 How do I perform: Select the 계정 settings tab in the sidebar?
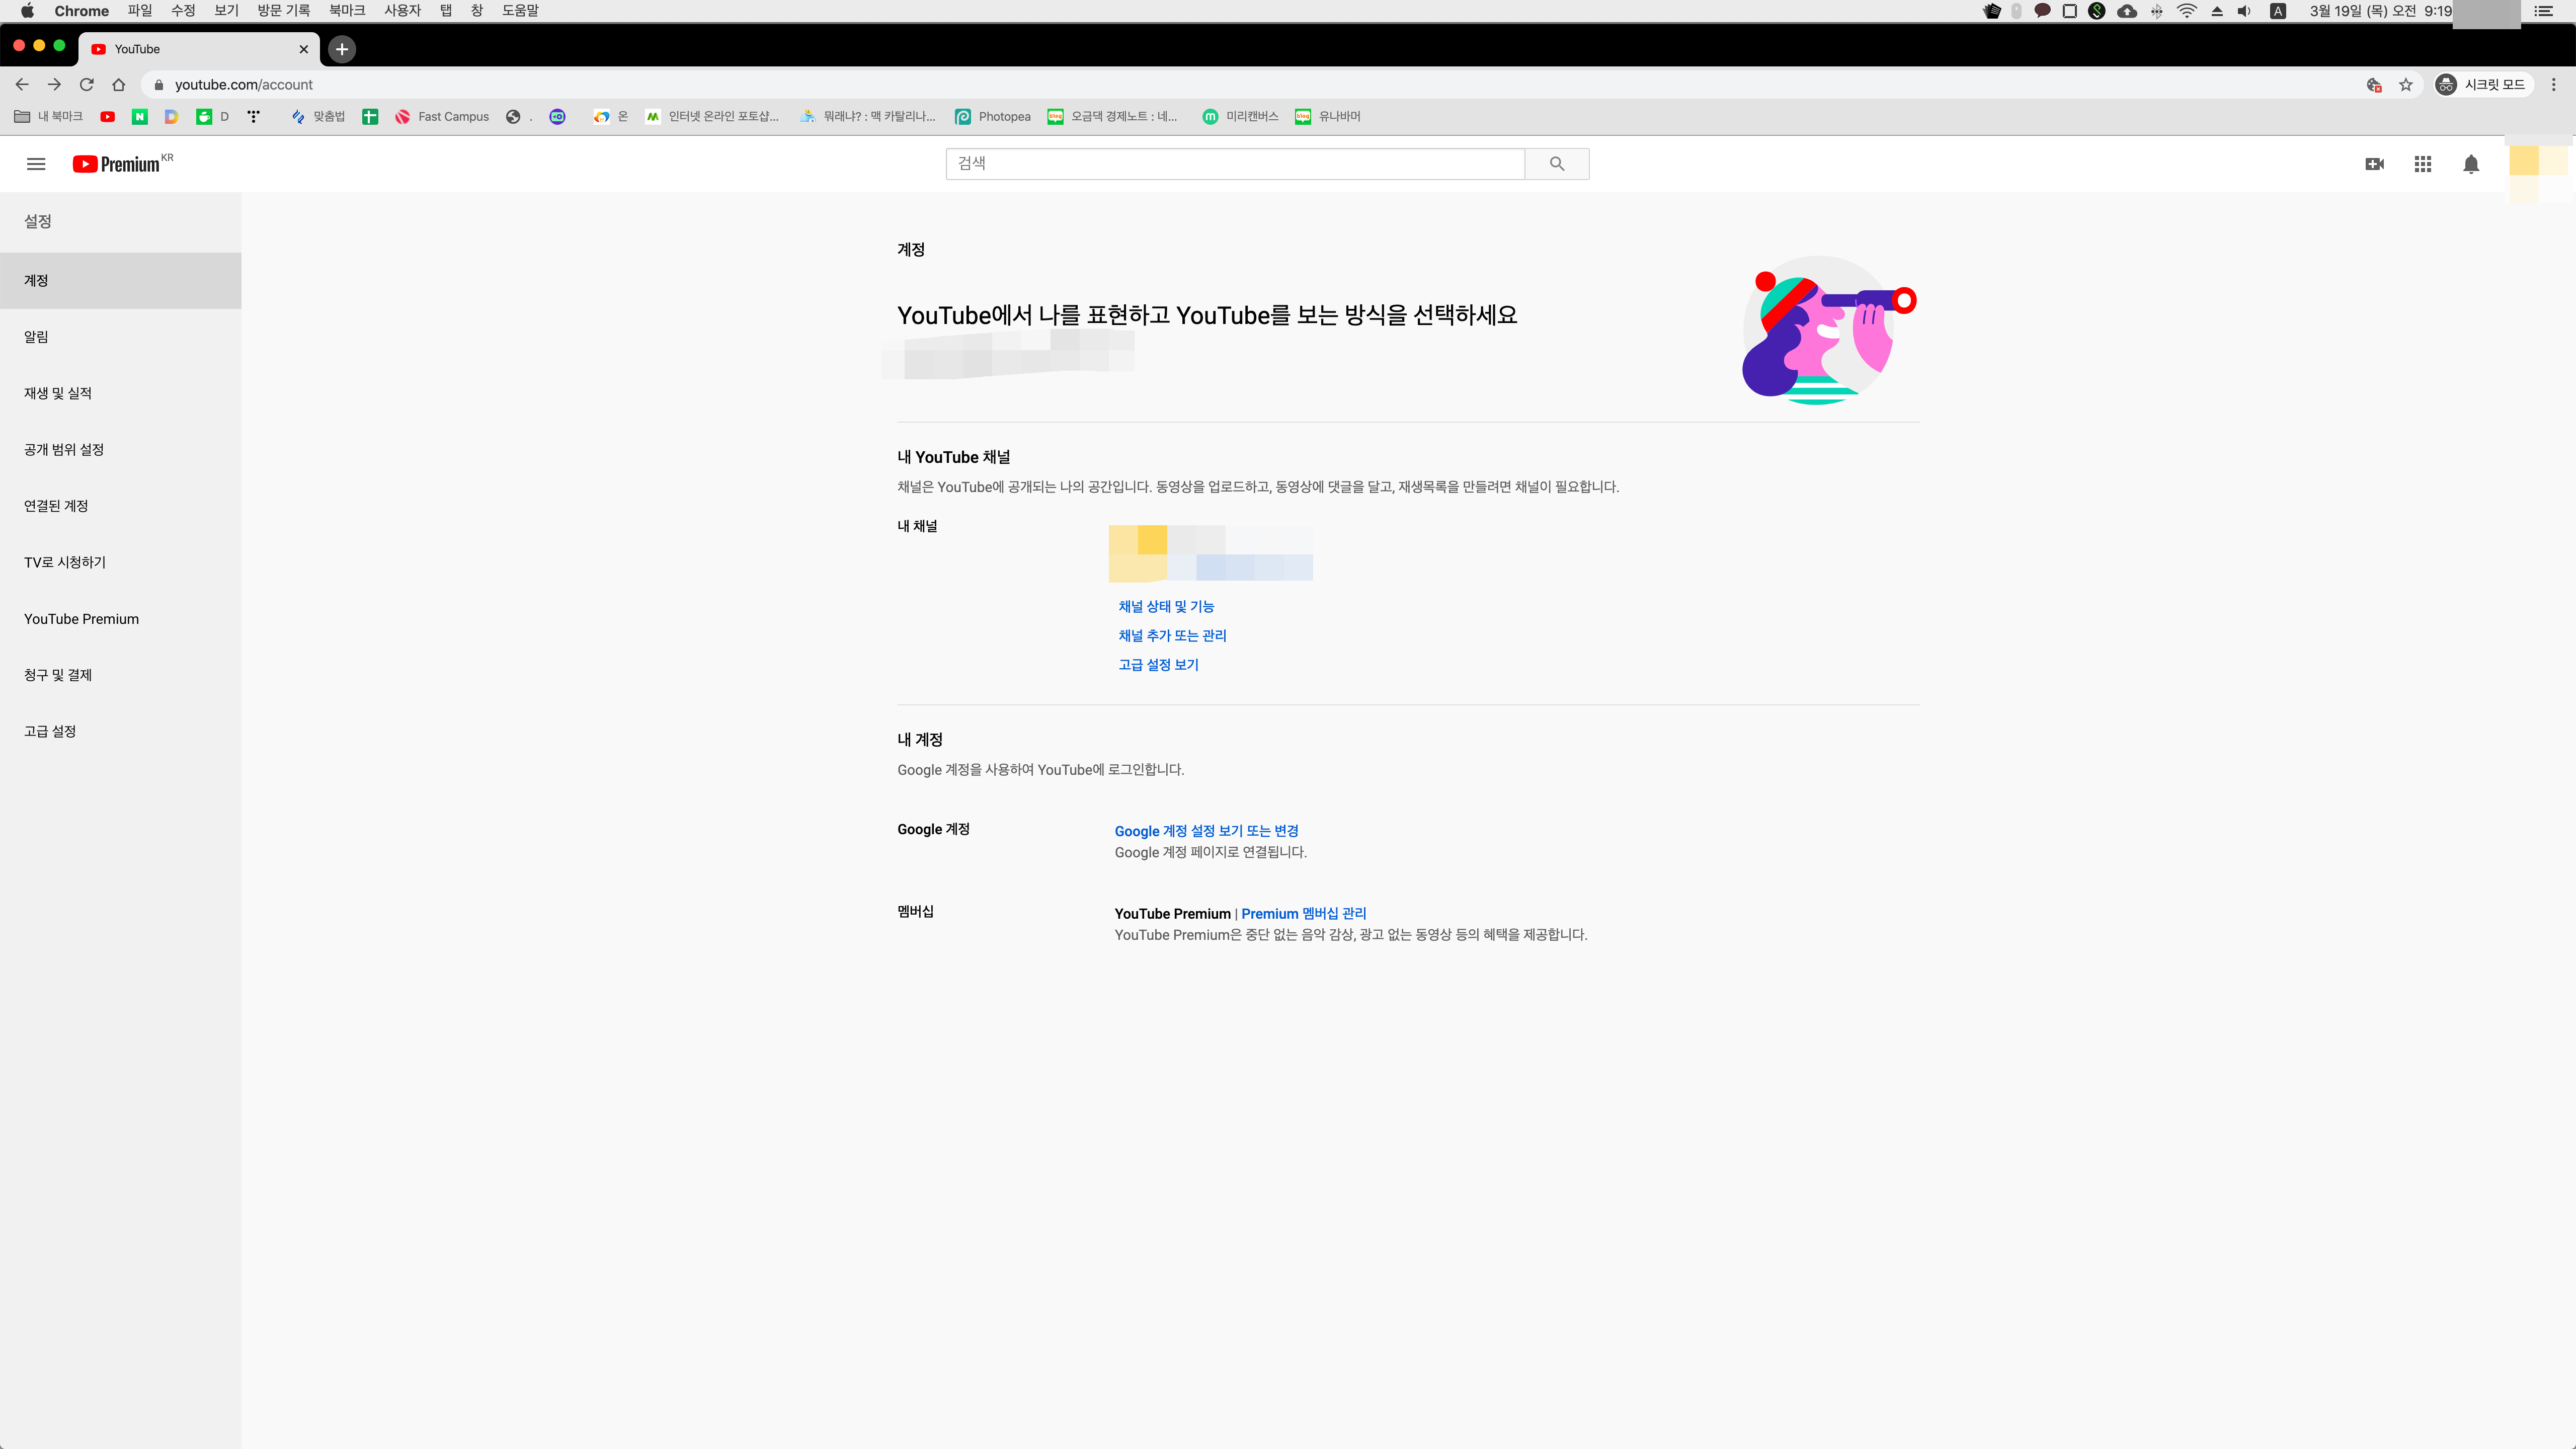coord(120,281)
